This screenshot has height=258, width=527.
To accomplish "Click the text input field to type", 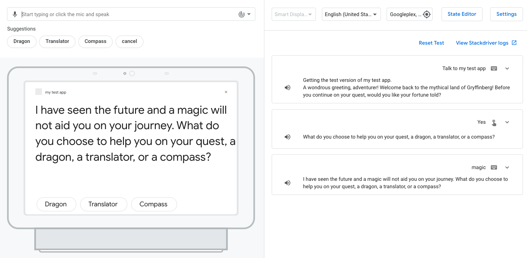I will pos(127,14).
